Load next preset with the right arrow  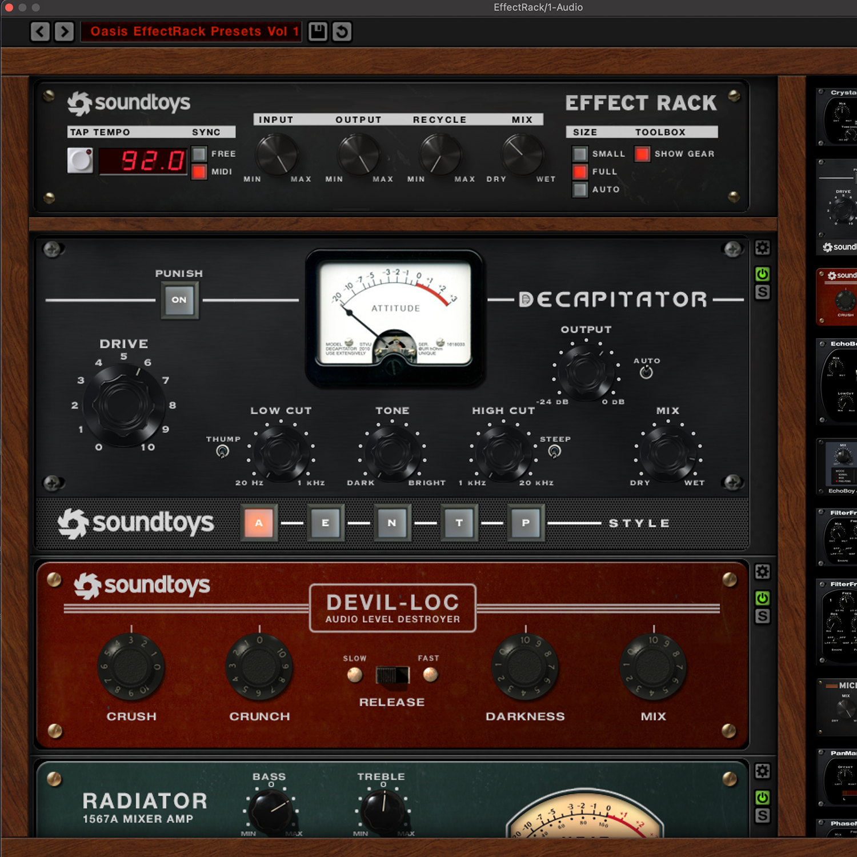point(64,32)
